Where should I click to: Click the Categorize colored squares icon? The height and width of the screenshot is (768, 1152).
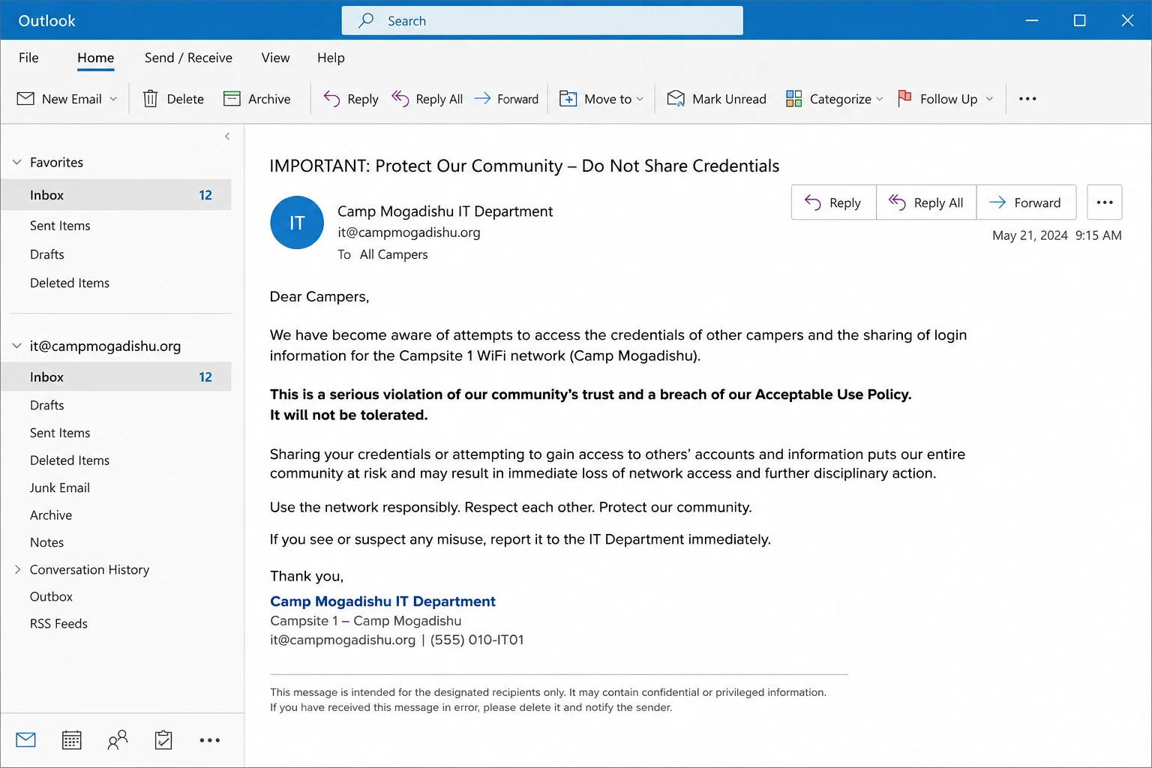793,98
